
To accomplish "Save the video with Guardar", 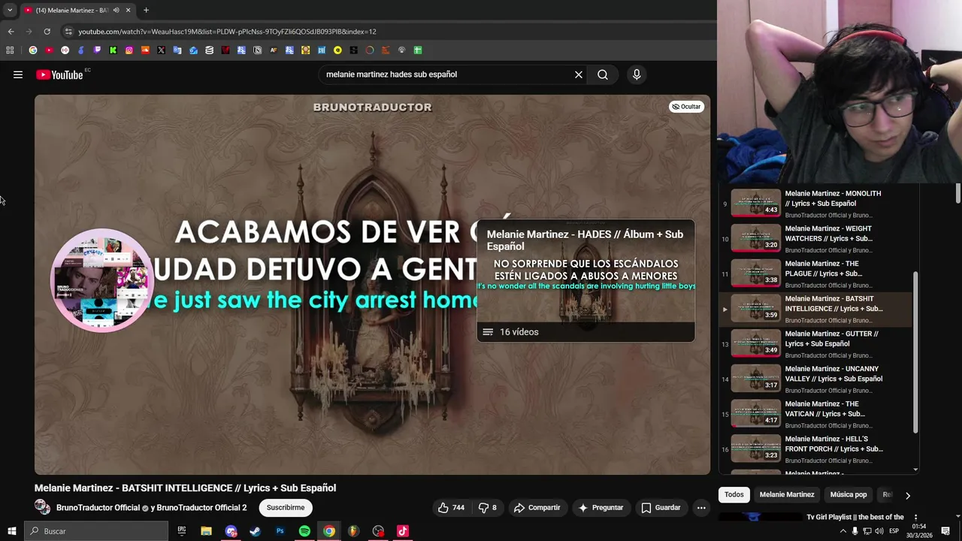I will pos(661,508).
